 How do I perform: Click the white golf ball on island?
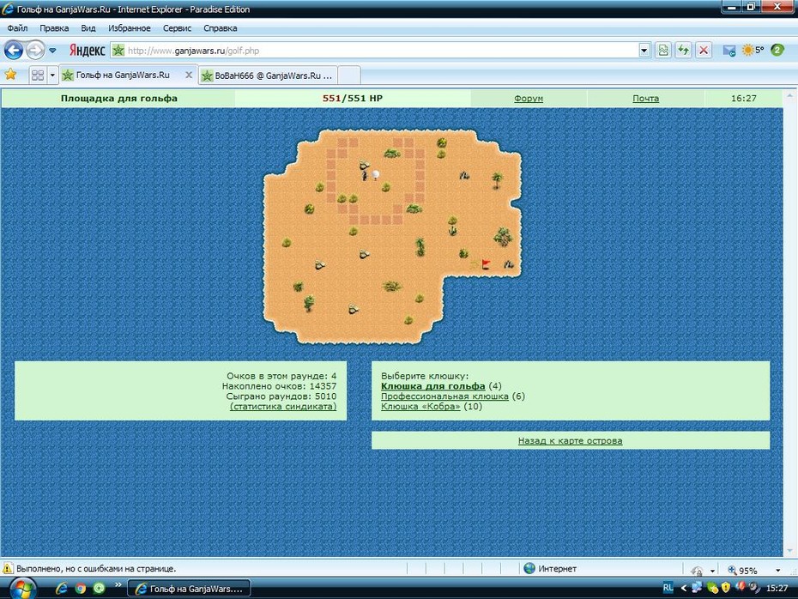[x=376, y=174]
